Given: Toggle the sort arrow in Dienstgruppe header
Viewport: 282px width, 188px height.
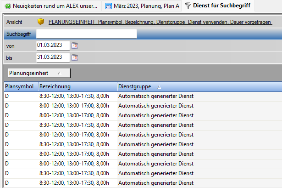Looking at the screenshot, I should [159, 86].
